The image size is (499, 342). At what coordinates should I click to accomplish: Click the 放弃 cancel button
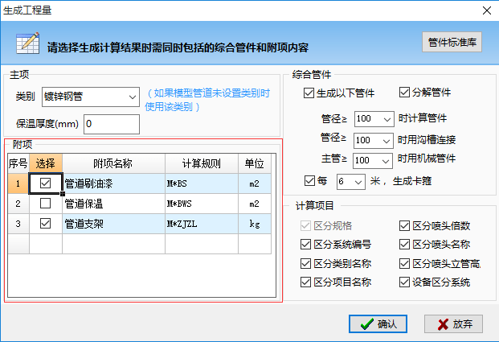tap(453, 323)
